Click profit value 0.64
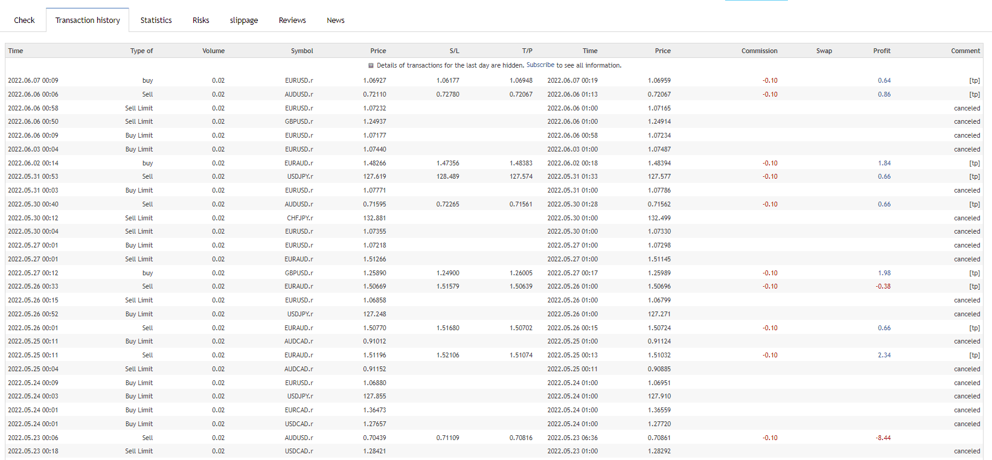Image resolution: width=992 pixels, height=460 pixels. (884, 80)
